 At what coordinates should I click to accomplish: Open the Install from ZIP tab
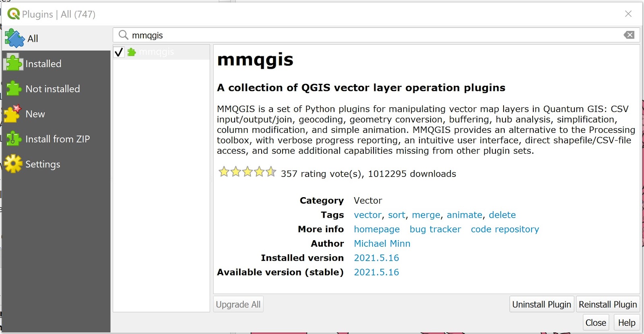click(58, 139)
